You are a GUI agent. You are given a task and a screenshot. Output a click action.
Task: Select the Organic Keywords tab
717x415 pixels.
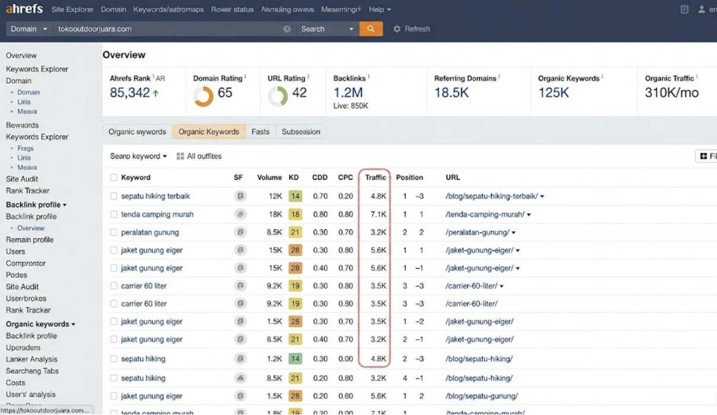(x=209, y=132)
